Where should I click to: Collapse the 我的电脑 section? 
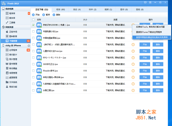(x=16, y=9)
